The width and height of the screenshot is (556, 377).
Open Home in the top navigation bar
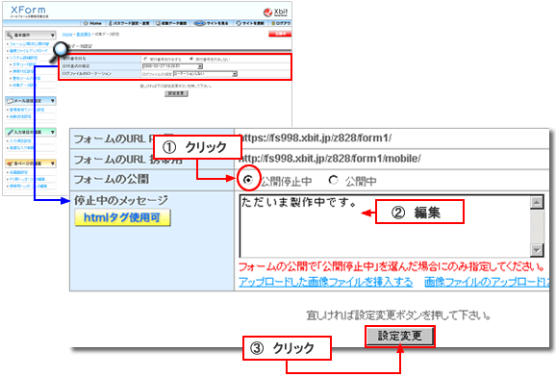click(x=92, y=23)
